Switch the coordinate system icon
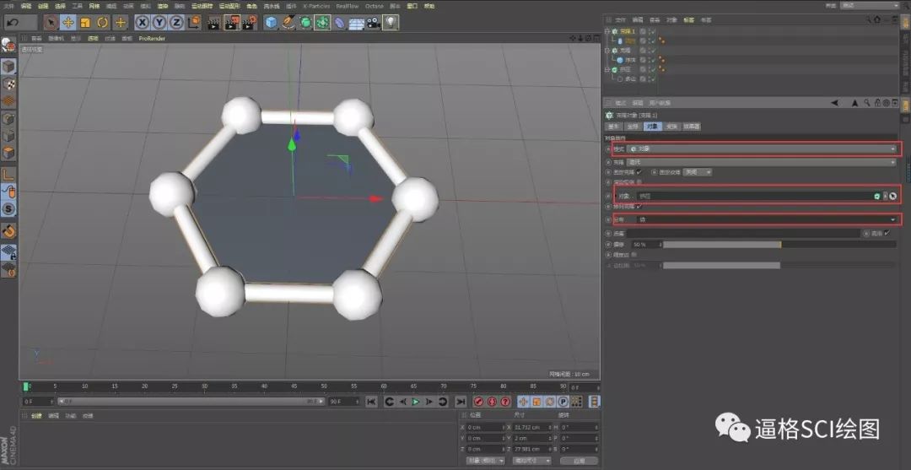The width and height of the screenshot is (911, 470). click(194, 22)
